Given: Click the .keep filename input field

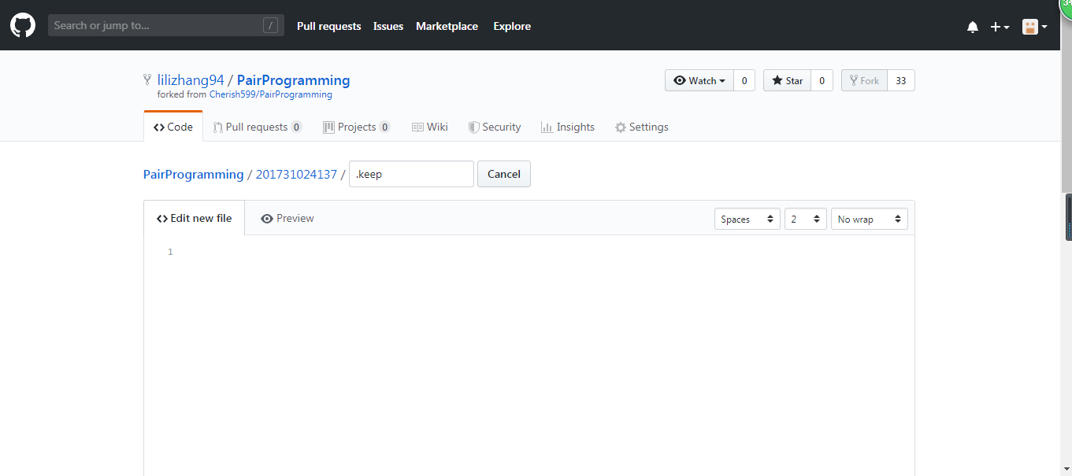Looking at the screenshot, I should (411, 174).
